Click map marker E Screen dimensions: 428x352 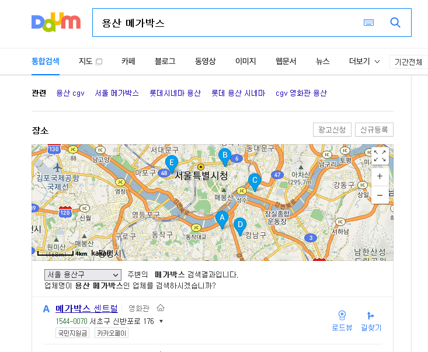[x=172, y=164]
